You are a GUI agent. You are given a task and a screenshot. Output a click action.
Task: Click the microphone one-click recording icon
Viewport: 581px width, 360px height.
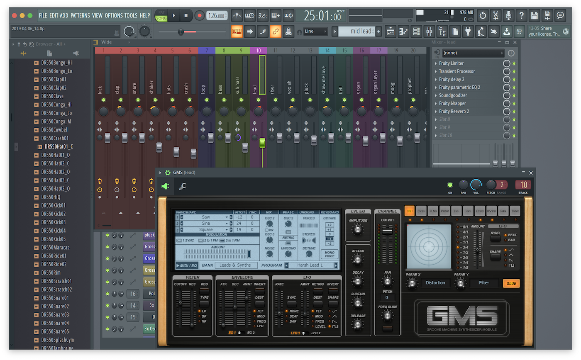pos(508,16)
